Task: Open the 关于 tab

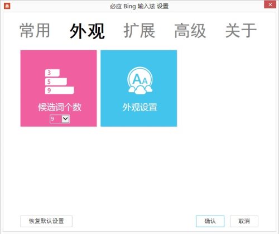Action: coord(241,31)
